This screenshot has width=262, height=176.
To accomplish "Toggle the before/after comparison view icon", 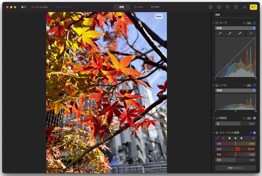I will (24, 7).
